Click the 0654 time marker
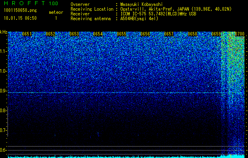Image resolution: width=248 pixels, height=158 pixels. click(x=98, y=34)
